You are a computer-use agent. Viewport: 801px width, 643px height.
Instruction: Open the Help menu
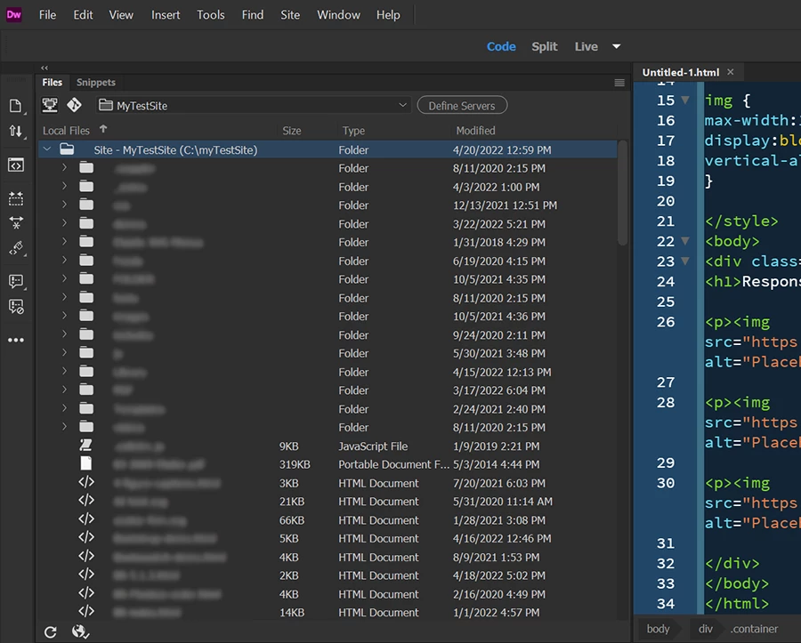(388, 15)
